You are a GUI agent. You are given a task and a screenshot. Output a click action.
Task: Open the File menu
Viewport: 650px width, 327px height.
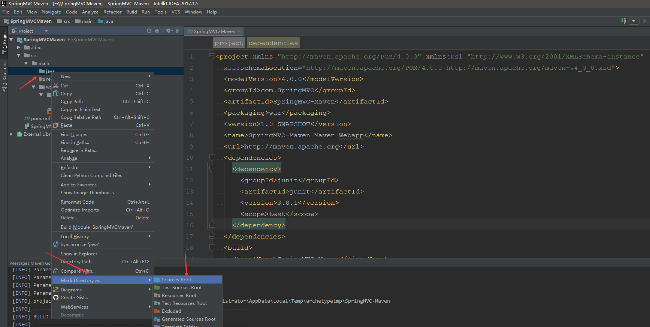(6, 12)
